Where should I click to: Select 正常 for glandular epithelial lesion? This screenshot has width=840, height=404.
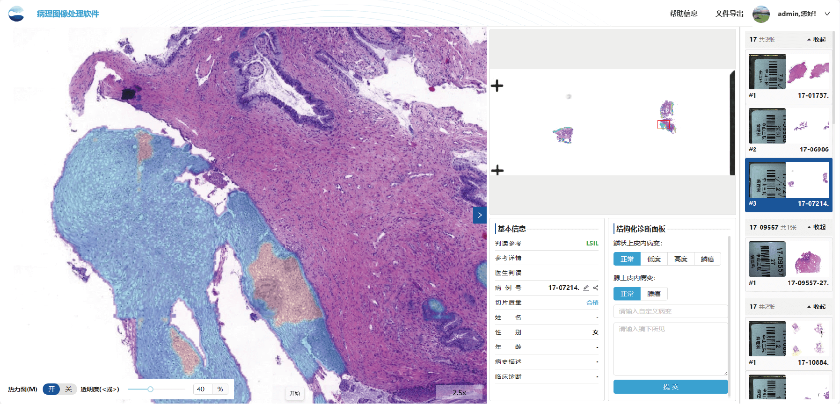click(627, 294)
